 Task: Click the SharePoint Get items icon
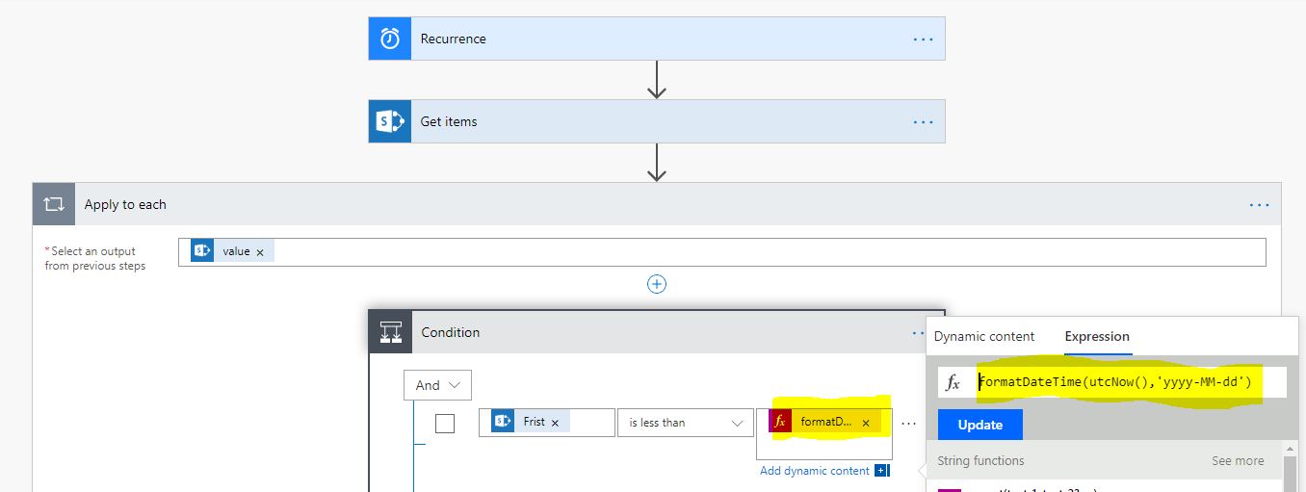pyautogui.click(x=390, y=122)
